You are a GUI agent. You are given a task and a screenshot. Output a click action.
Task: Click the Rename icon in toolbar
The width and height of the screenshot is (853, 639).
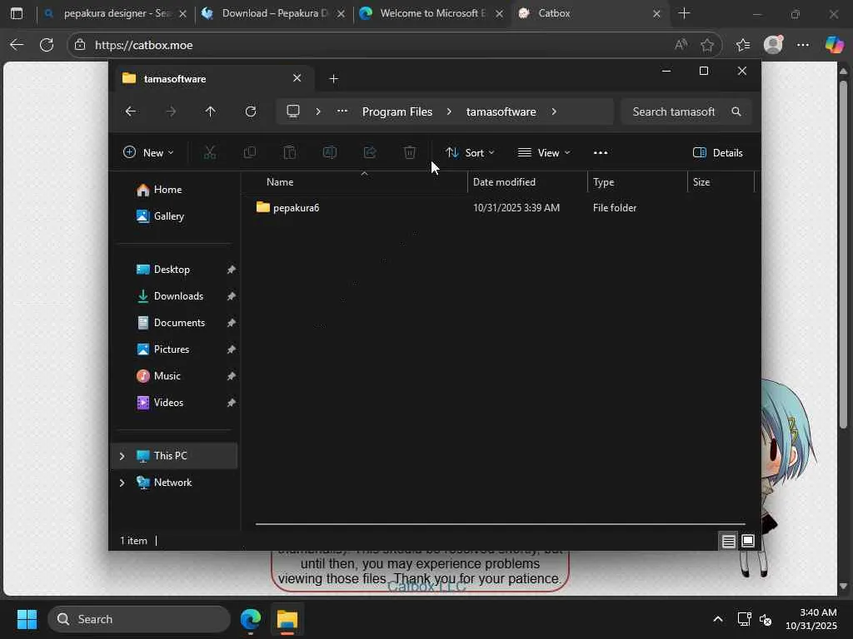point(330,153)
